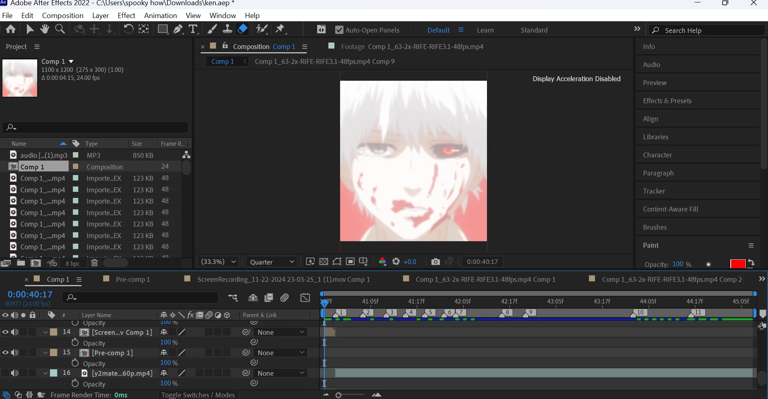Select the Horizontal Type tool
768x399 pixels.
[193, 29]
